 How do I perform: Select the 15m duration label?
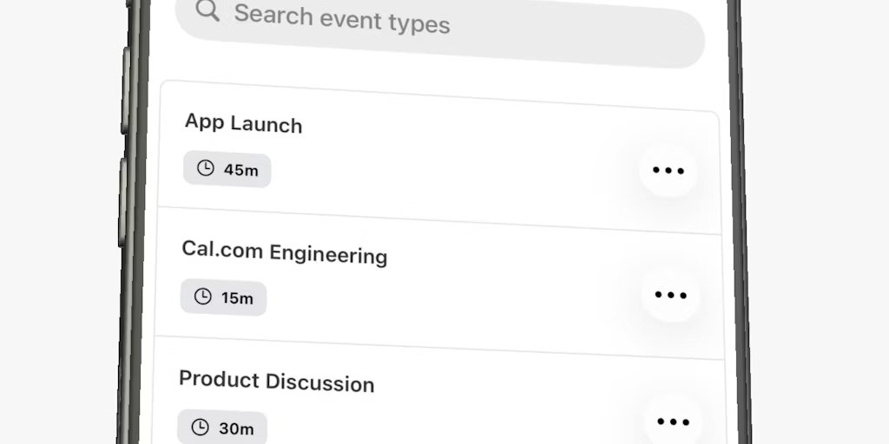click(x=237, y=298)
